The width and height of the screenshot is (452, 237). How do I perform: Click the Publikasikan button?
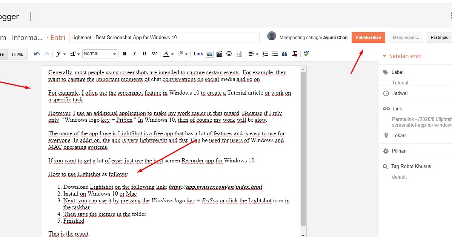pyautogui.click(x=368, y=37)
